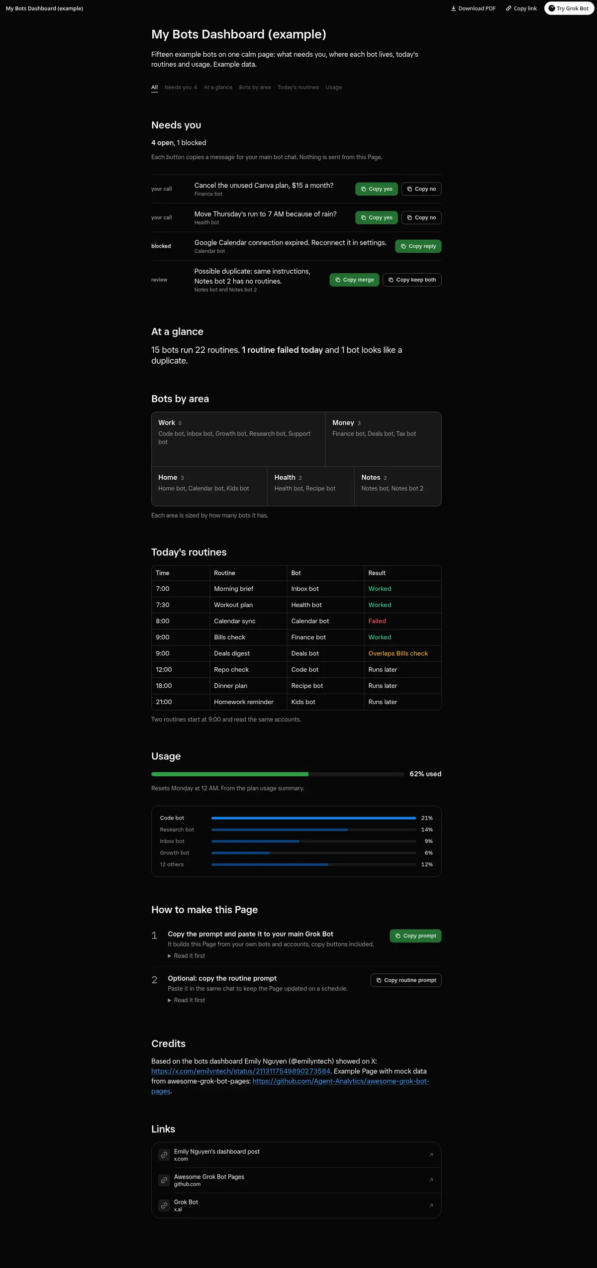Expand Read it first under step 2
Image resolution: width=597 pixels, height=1268 pixels.
187,1000
